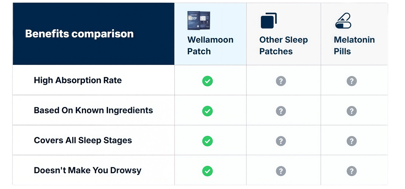405x189 pixels.
Task: Click Wellamoon green check for Known Ingredients
Action: pos(207,111)
